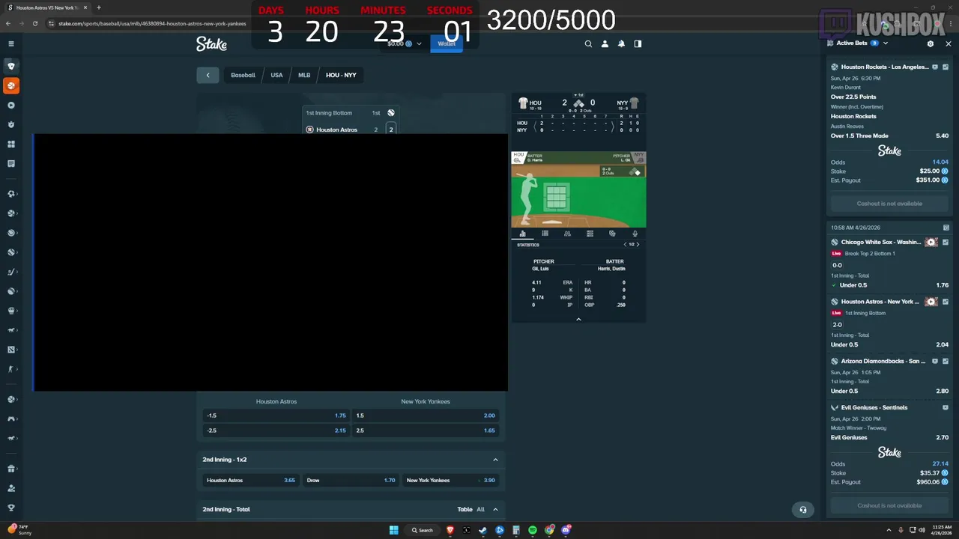The height and width of the screenshot is (539, 959).
Task: Click the taskbar Search box
Action: tap(422, 530)
